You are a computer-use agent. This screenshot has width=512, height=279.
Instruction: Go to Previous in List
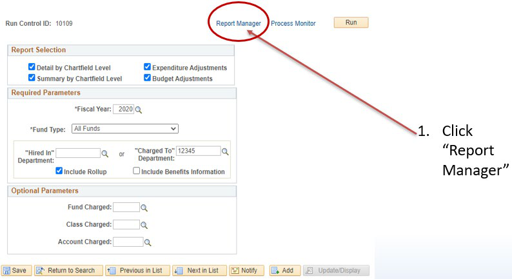pyautogui.click(x=137, y=271)
